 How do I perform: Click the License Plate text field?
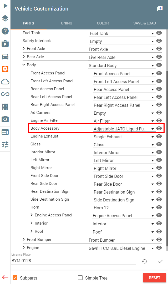pos(74,261)
